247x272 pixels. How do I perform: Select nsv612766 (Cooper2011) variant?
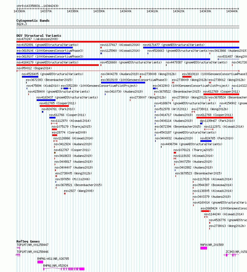tap(67, 115)
